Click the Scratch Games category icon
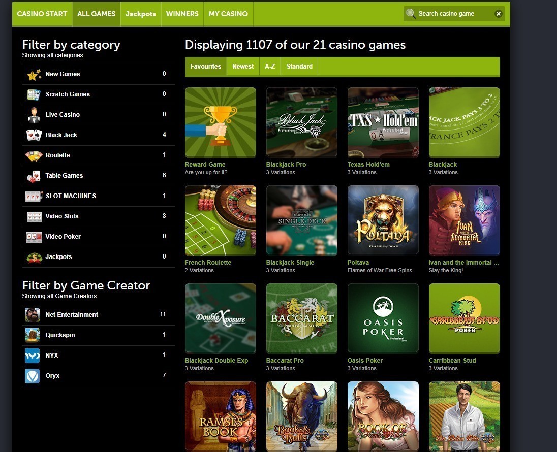The image size is (557, 452). coord(33,94)
